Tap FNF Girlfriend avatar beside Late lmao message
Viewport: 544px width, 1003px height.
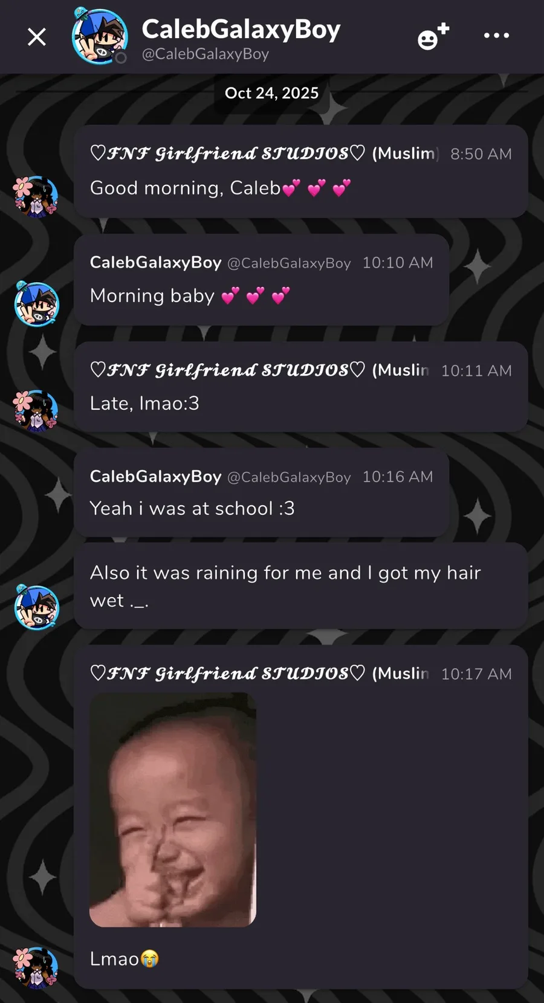click(36, 411)
